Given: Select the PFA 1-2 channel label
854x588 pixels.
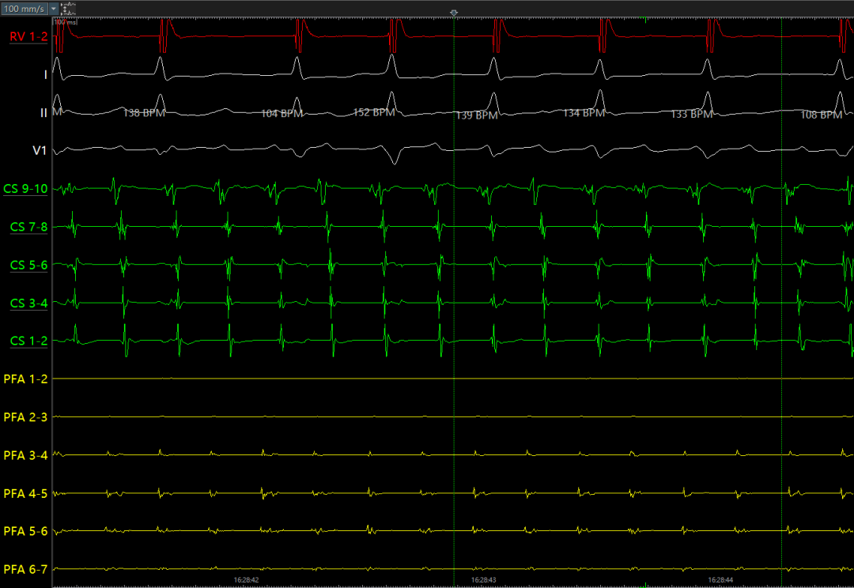Looking at the screenshot, I should (25, 379).
